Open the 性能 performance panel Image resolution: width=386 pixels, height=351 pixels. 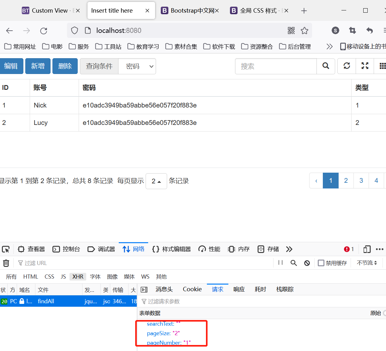click(209, 249)
